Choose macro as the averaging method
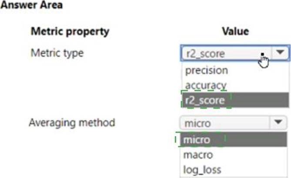Screen dimensions: 291x178 (x=198, y=155)
